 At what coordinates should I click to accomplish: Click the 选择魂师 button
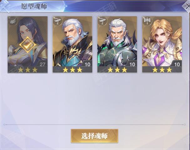coord(95,136)
